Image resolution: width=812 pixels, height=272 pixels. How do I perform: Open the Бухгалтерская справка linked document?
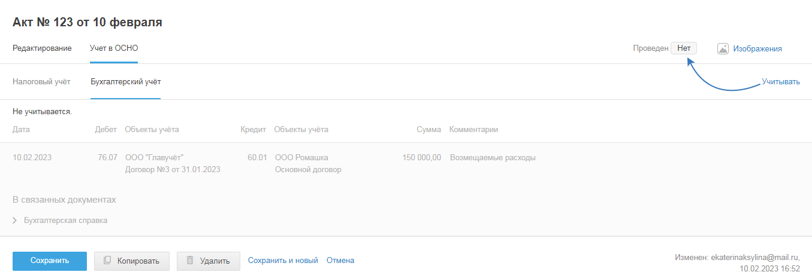tap(65, 221)
